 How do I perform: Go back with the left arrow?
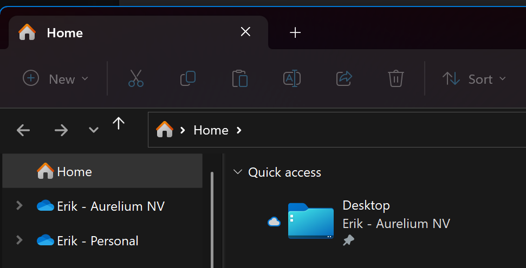(x=23, y=130)
